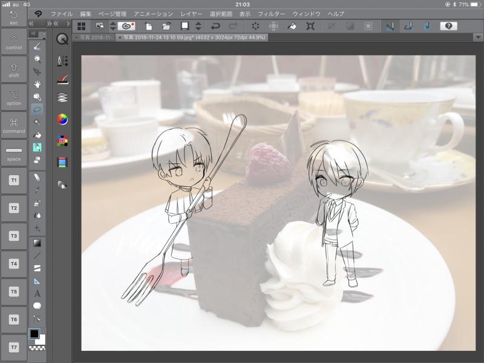Open the Sub Tool palette
The height and width of the screenshot is (363, 484).
(62, 61)
